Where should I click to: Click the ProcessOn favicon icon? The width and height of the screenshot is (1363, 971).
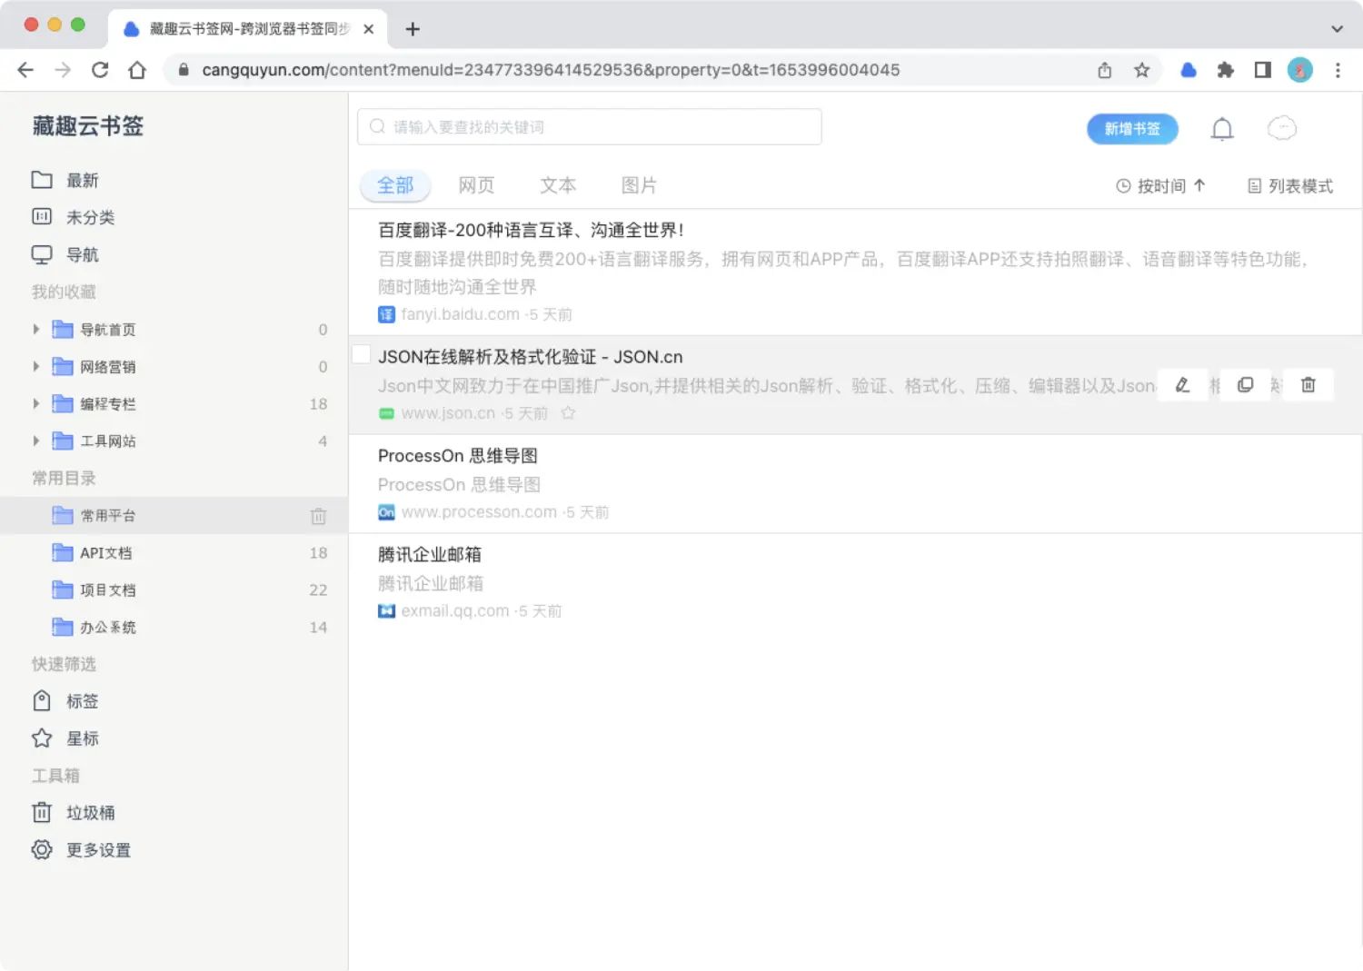click(x=386, y=512)
